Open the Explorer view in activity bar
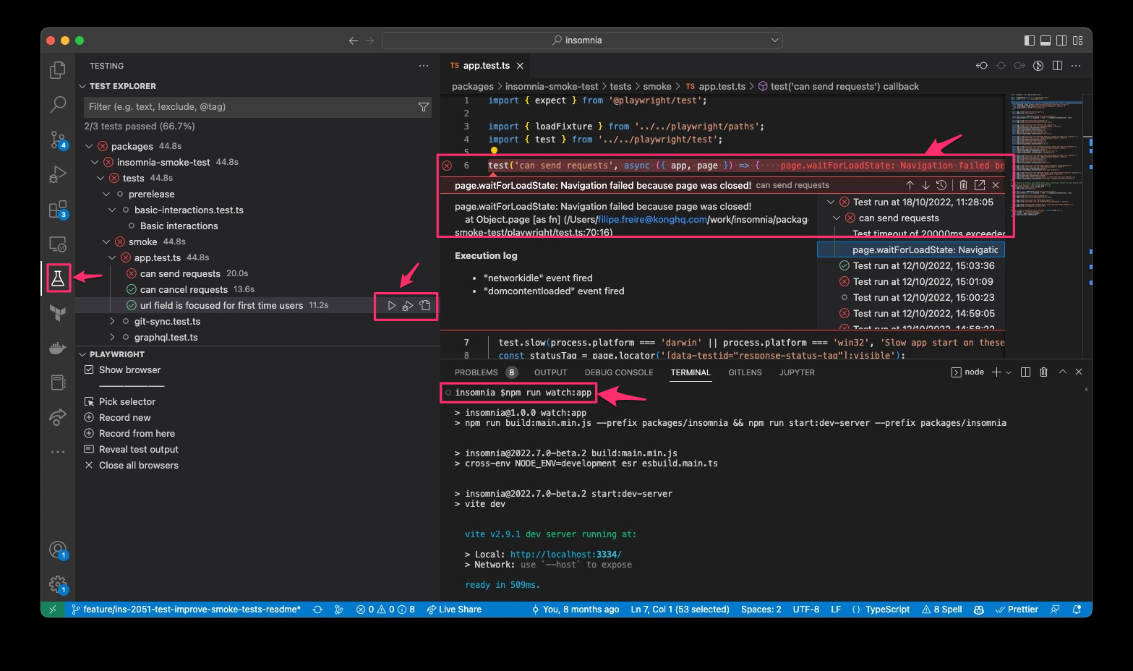Screen dimensions: 1133x671 (58, 70)
